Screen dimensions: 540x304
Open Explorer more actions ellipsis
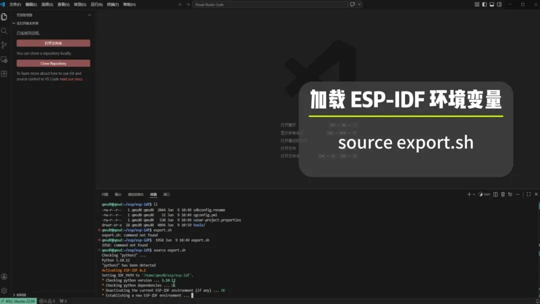click(x=89, y=15)
